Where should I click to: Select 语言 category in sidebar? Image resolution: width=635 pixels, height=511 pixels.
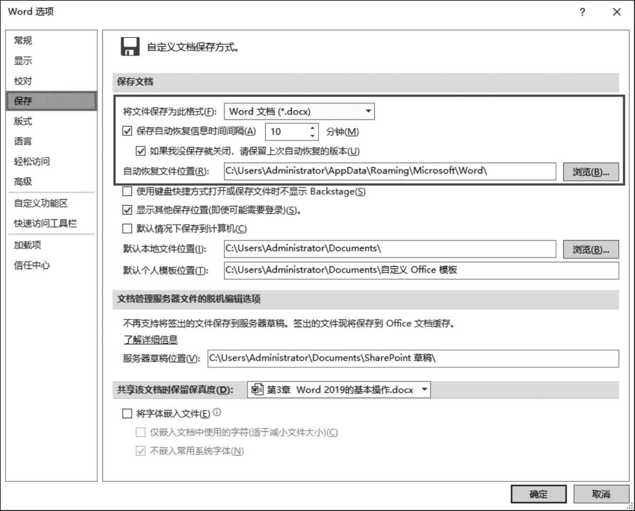pos(51,141)
